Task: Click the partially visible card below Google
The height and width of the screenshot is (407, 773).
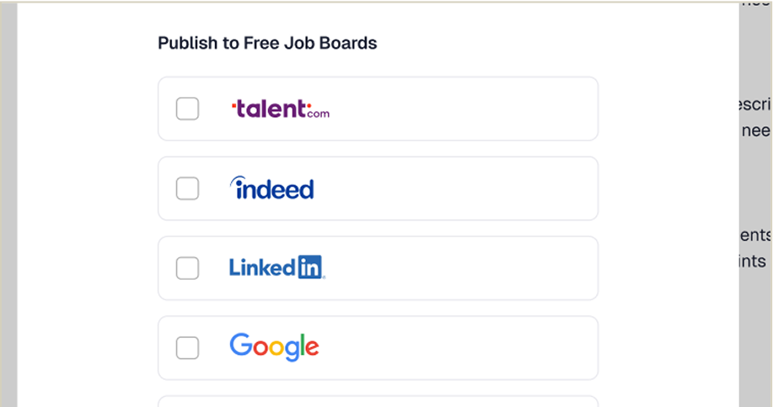Action: [x=378, y=402]
